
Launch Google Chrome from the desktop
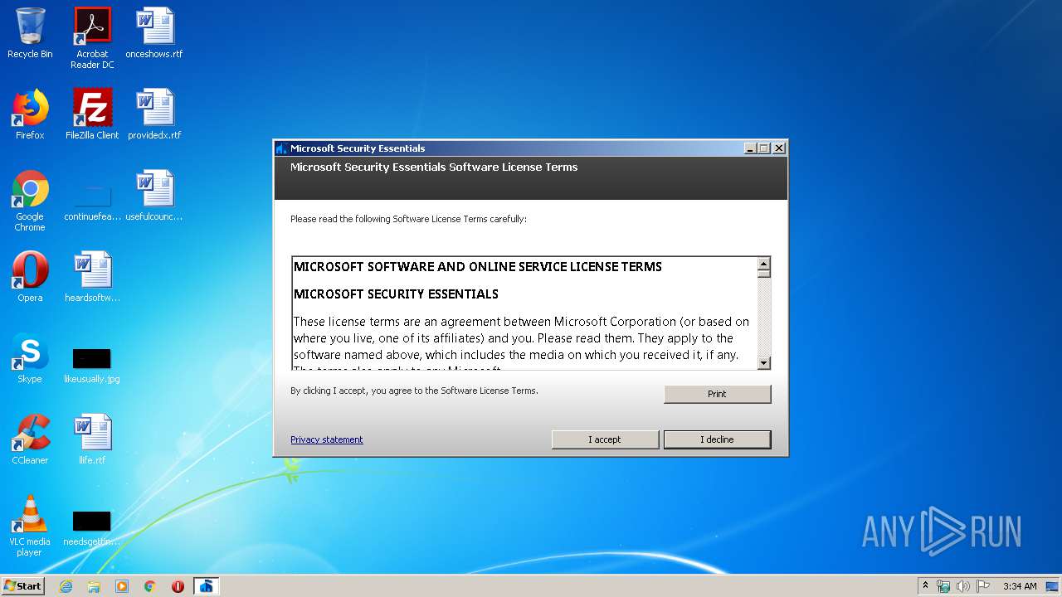[30, 201]
